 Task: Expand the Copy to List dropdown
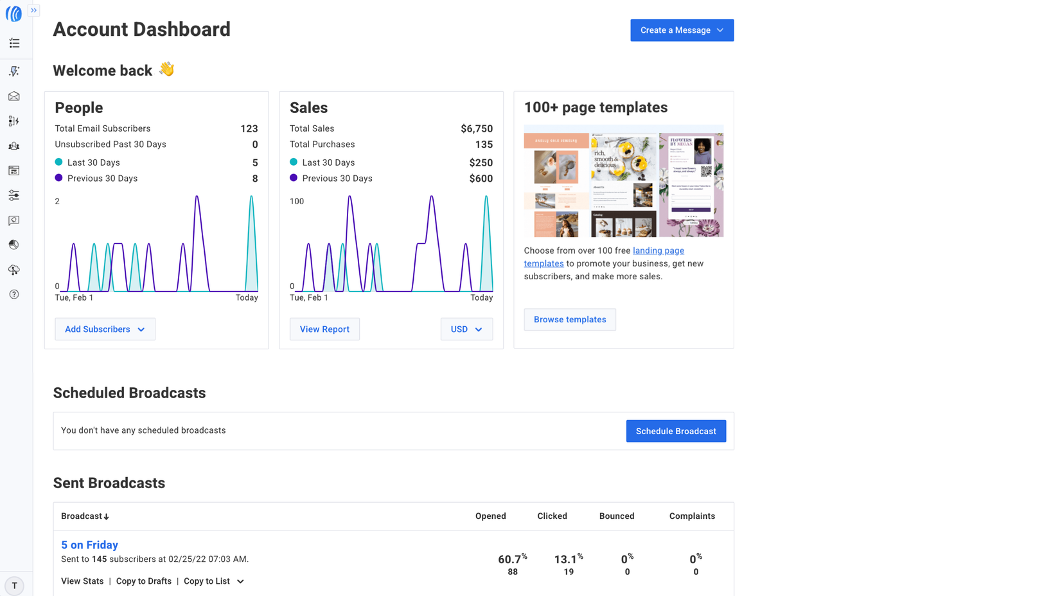(x=214, y=581)
